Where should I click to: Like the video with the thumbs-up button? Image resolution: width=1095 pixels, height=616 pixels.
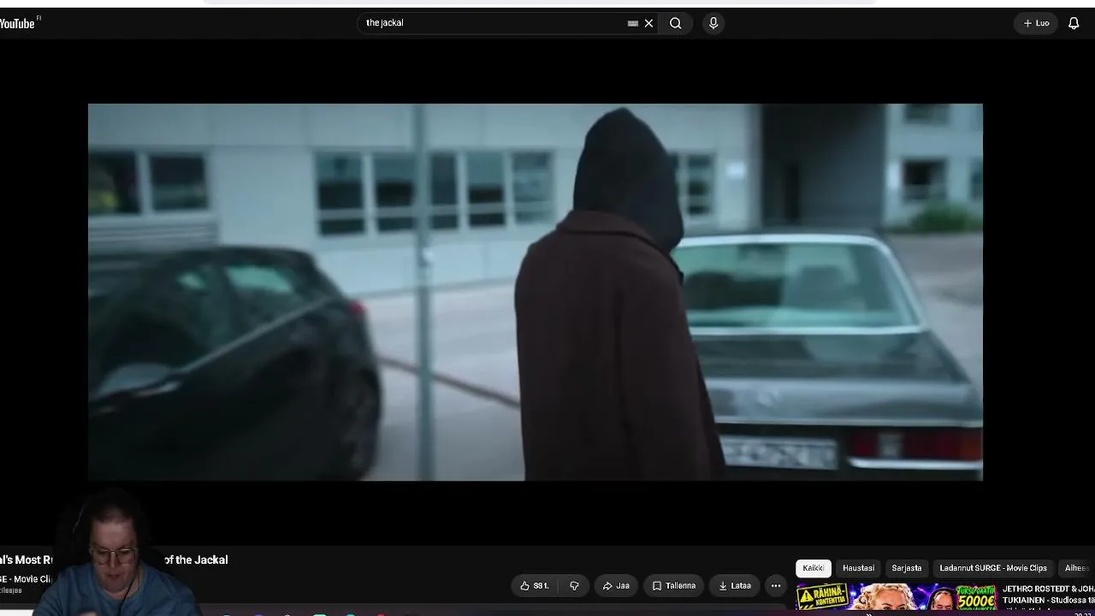pos(535,586)
